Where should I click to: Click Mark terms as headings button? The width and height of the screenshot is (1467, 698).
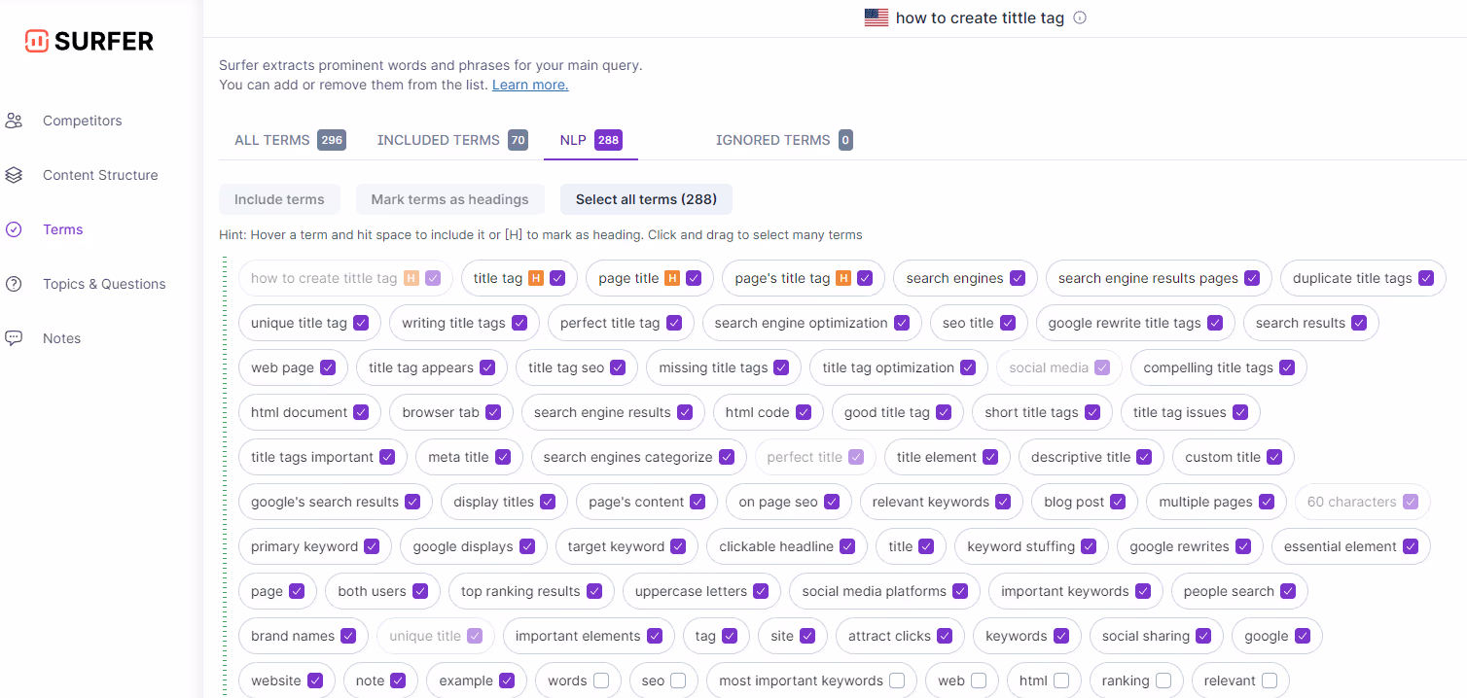[449, 199]
